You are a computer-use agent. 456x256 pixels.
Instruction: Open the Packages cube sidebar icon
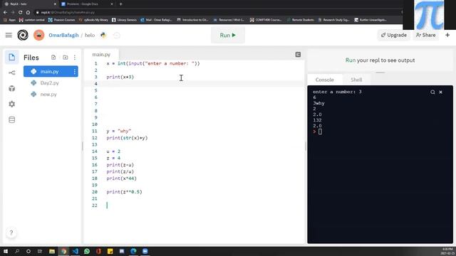[11, 88]
